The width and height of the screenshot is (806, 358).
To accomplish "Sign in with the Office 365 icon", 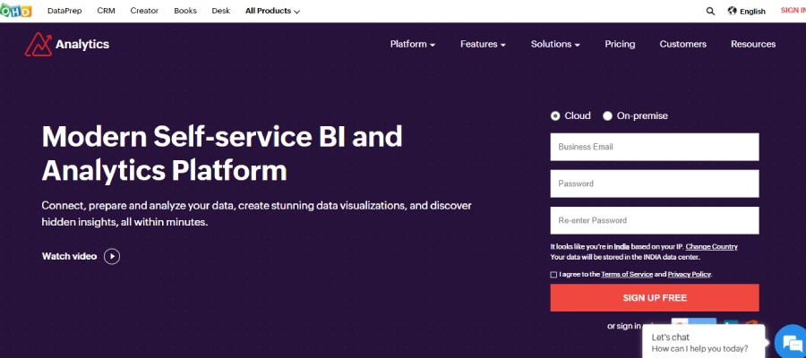I will pos(751,324).
